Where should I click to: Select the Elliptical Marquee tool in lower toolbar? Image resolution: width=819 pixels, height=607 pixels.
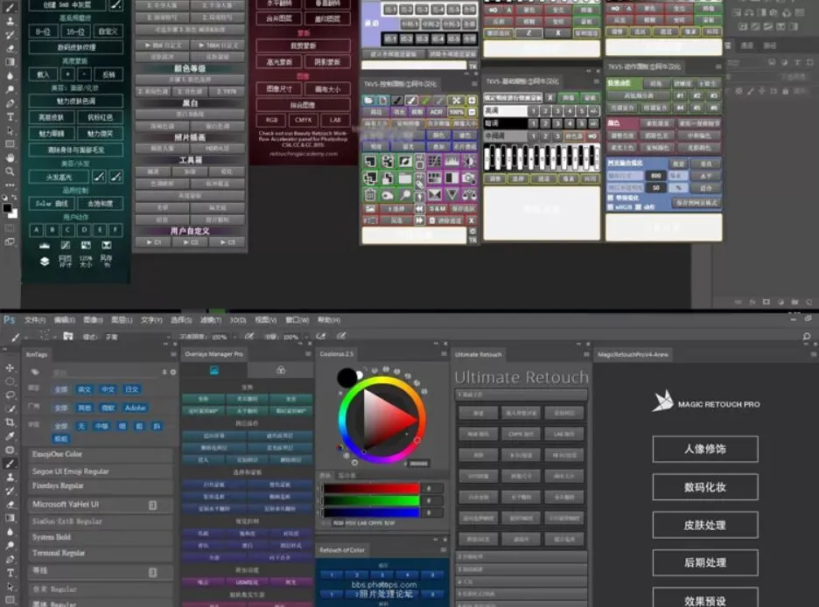click(x=10, y=381)
